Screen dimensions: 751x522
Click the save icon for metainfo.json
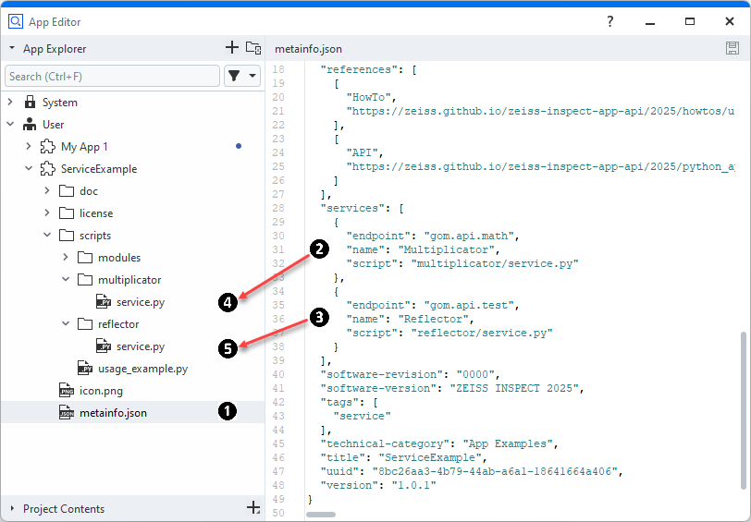733,49
